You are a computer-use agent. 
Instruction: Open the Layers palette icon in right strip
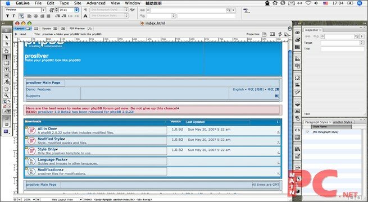pyautogui.click(x=297, y=104)
